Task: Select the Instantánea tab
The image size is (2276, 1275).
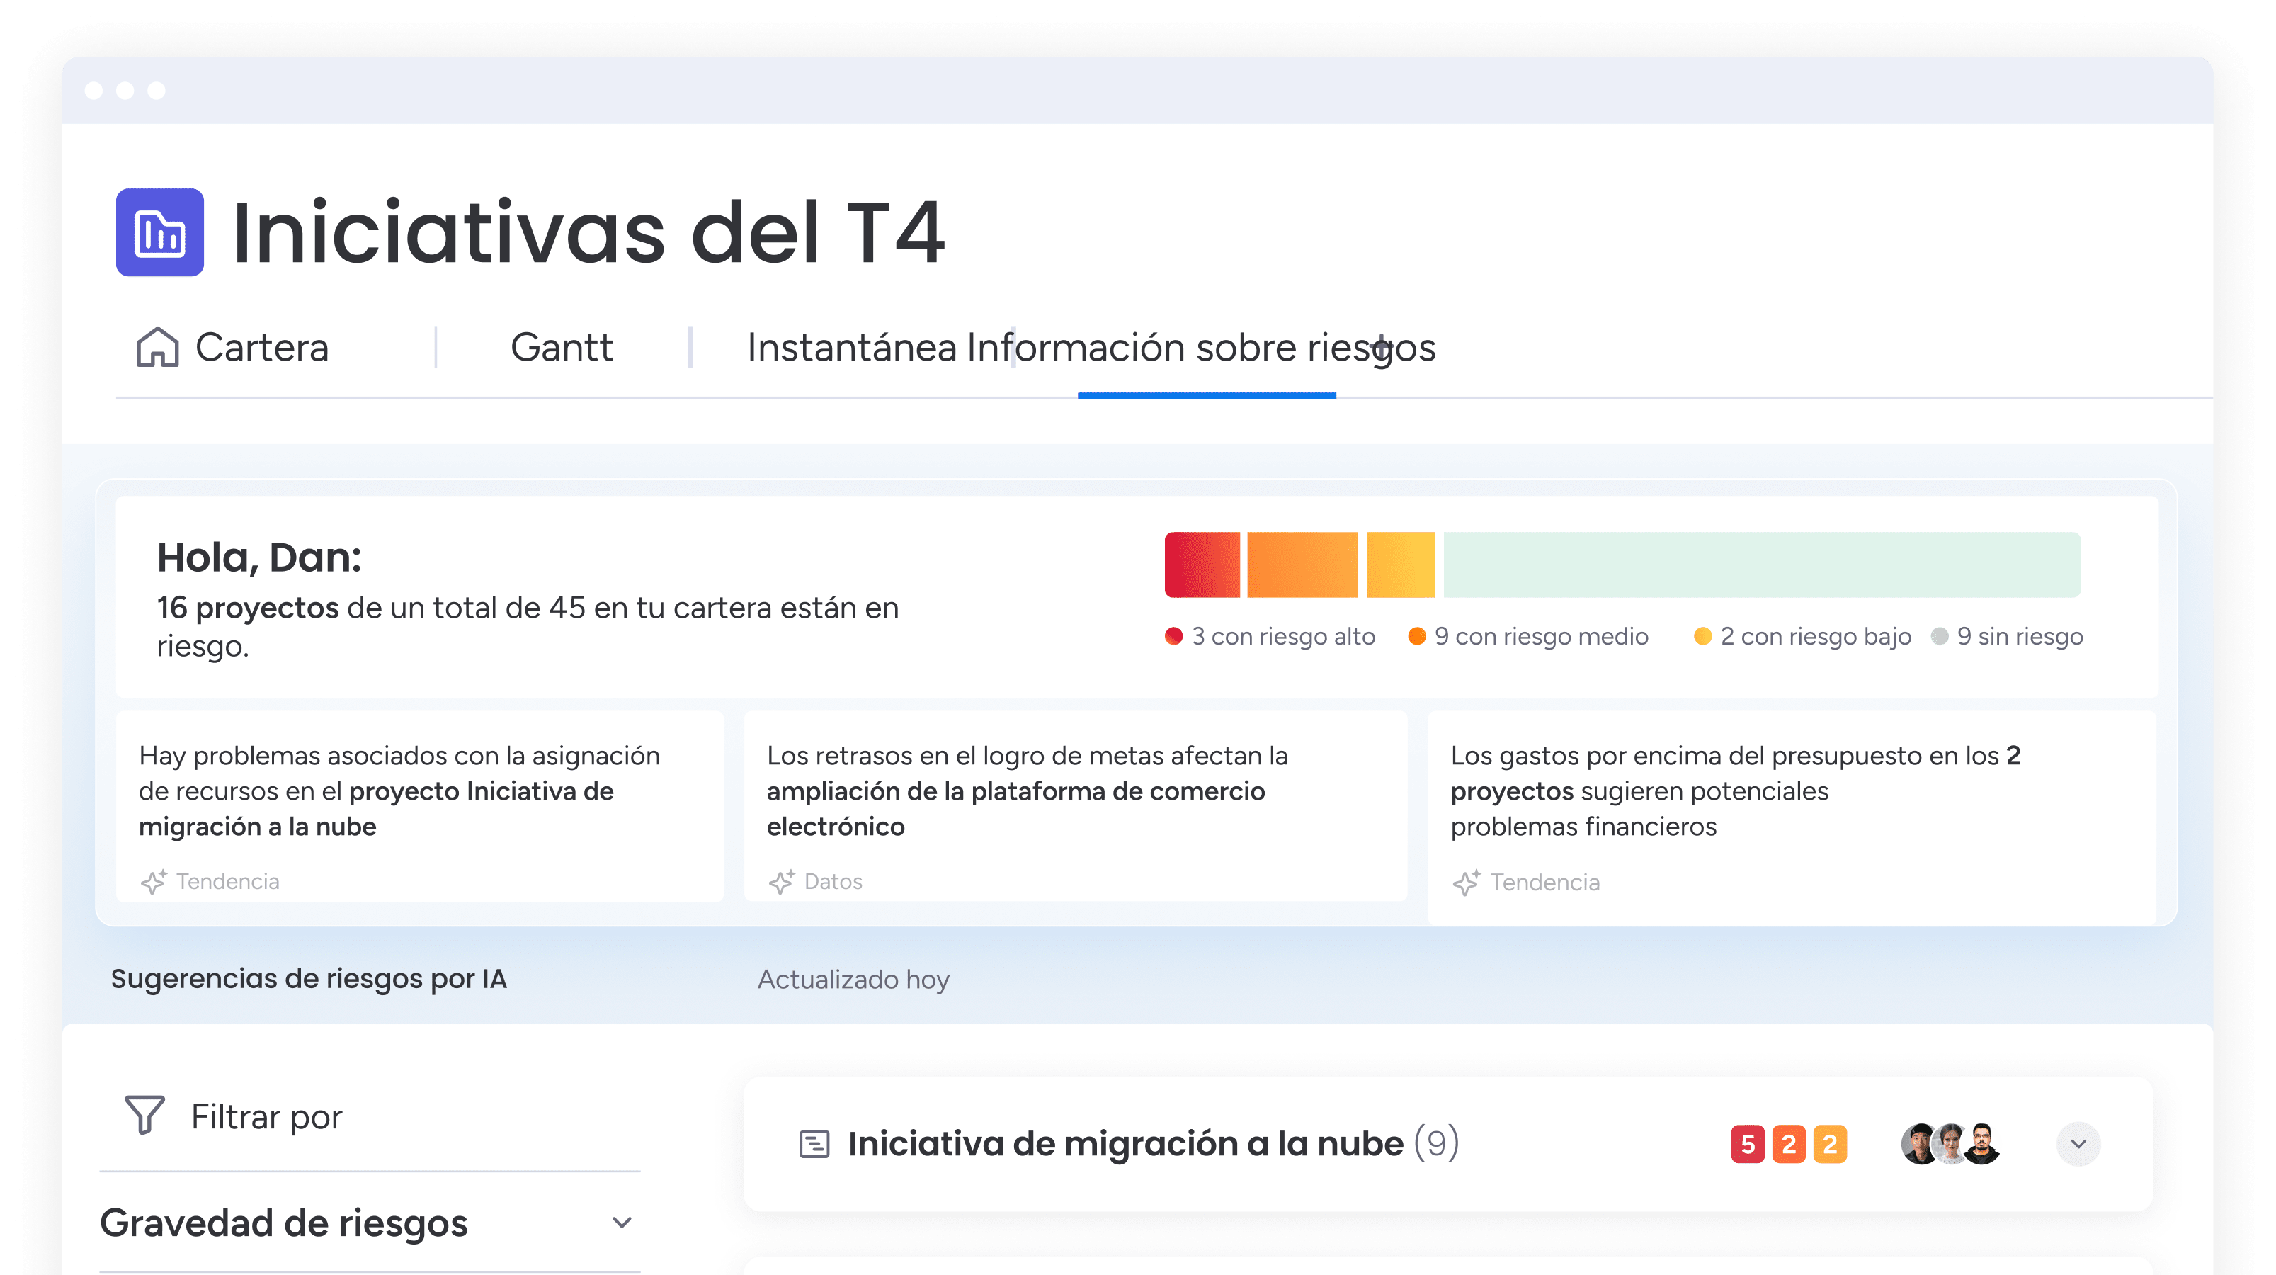Action: click(x=851, y=347)
